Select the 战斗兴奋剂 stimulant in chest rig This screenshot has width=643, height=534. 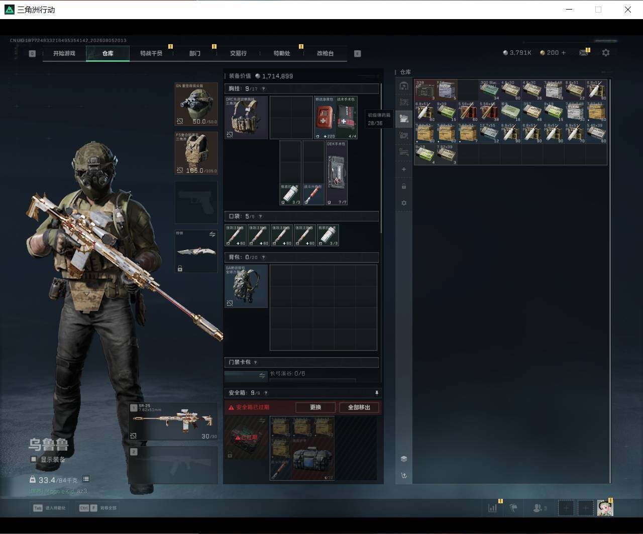click(313, 194)
